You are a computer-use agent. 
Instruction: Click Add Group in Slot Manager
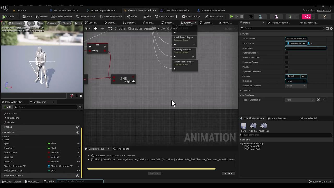[264, 128]
